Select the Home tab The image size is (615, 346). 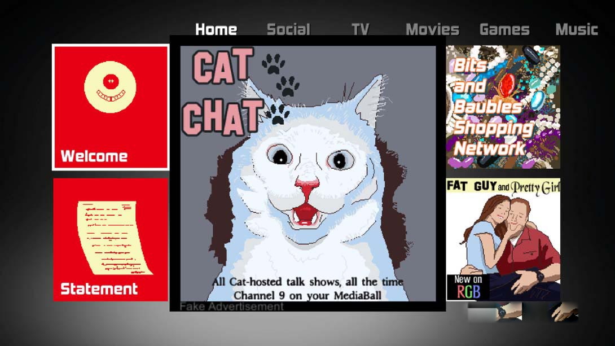click(x=216, y=29)
